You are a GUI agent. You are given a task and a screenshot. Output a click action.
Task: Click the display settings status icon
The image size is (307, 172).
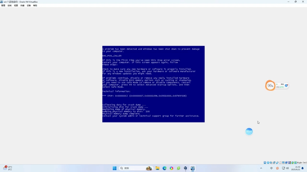point(283,162)
